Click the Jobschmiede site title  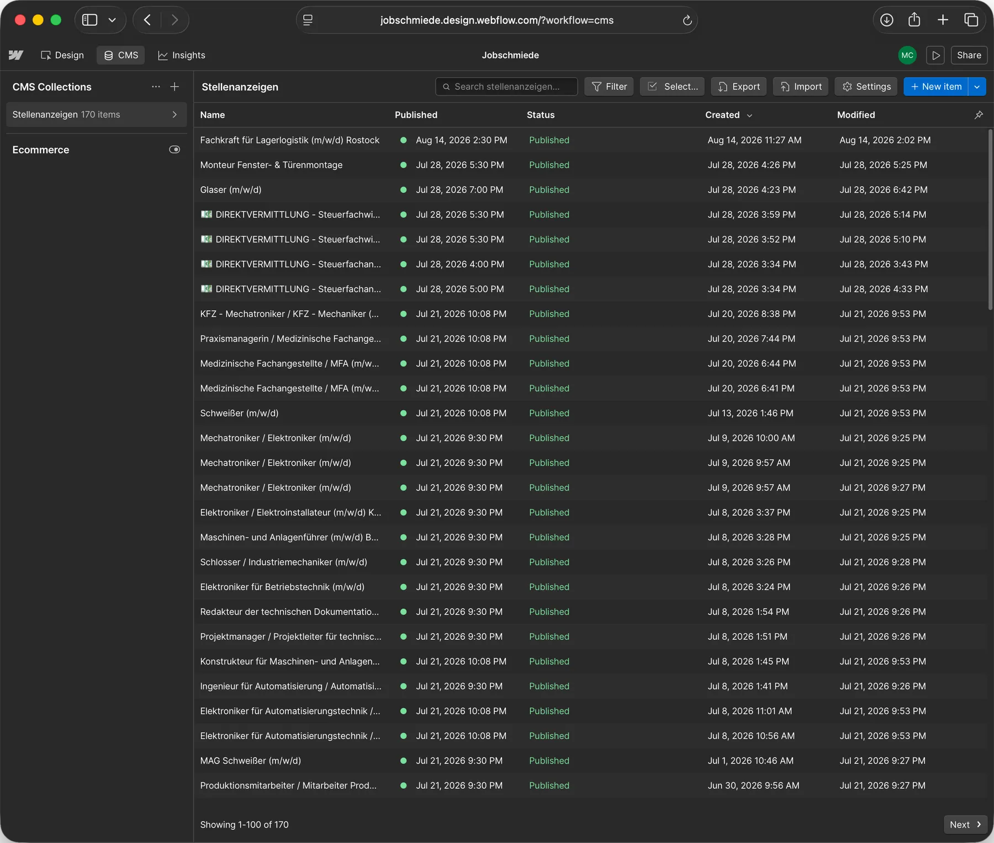coord(510,55)
